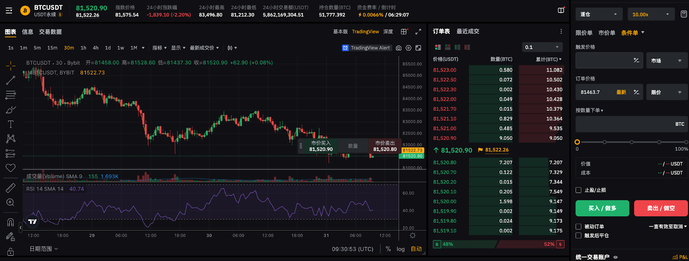Switch to the basic chart version

[x=340, y=32]
